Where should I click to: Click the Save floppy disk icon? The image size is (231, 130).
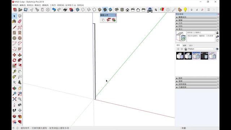(26, 10)
